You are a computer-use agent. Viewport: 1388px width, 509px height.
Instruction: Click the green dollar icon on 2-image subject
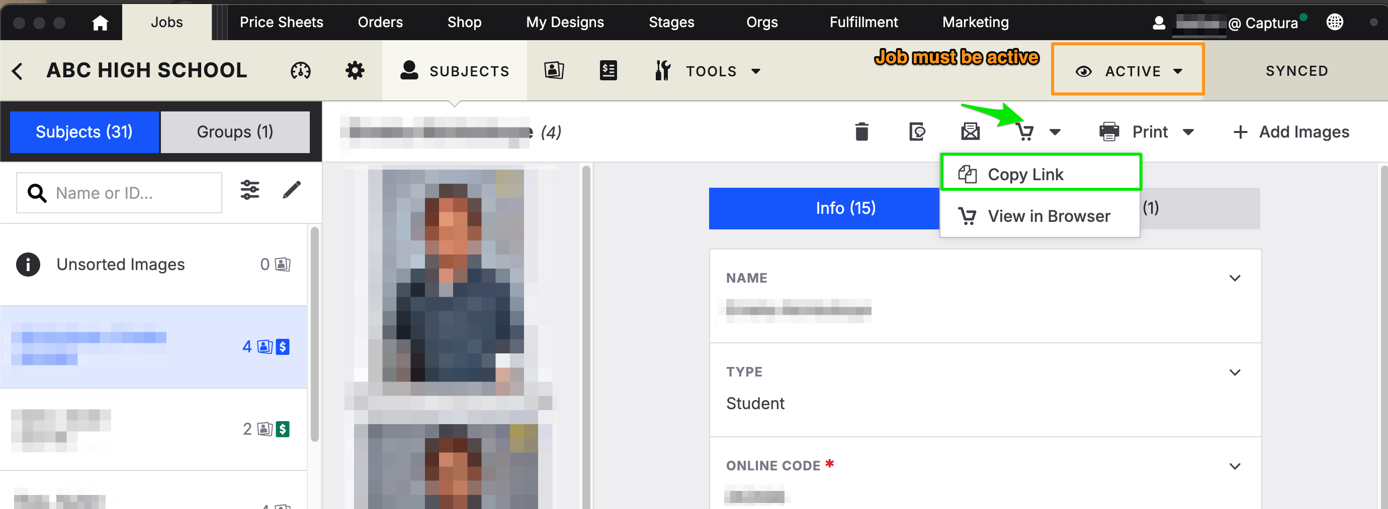(x=282, y=429)
